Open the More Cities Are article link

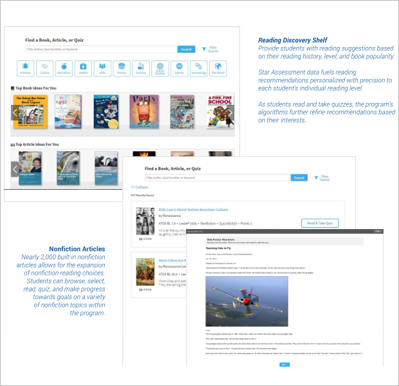[x=172, y=261]
